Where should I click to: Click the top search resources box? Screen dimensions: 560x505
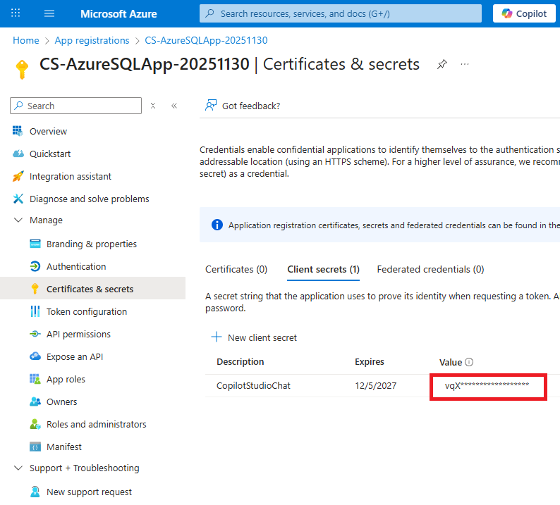click(341, 13)
